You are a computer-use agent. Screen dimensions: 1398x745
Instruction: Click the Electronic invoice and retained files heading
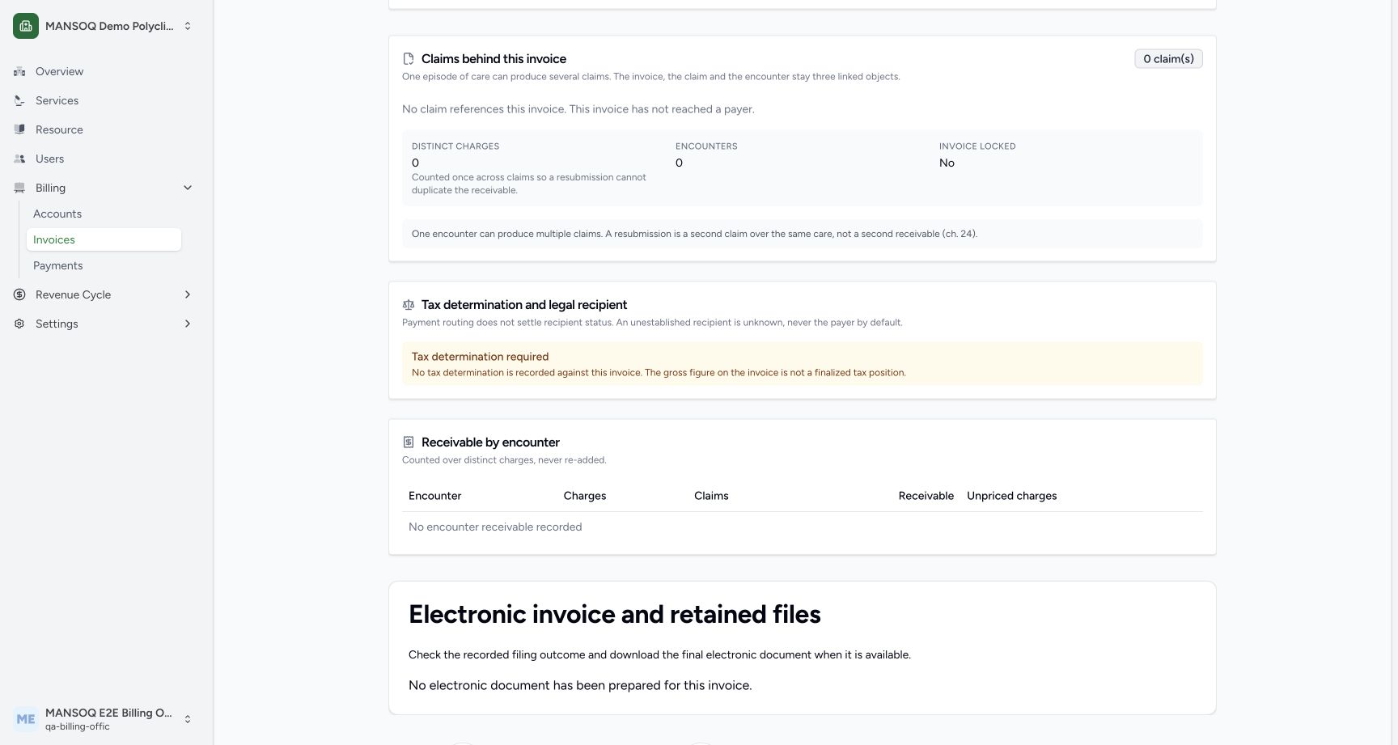tap(615, 615)
